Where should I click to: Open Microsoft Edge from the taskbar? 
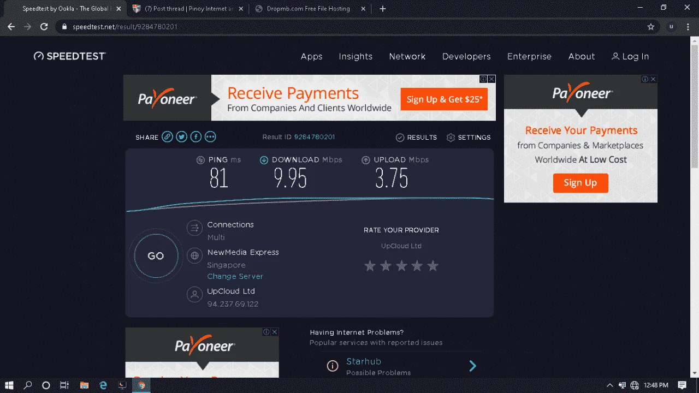coord(103,385)
